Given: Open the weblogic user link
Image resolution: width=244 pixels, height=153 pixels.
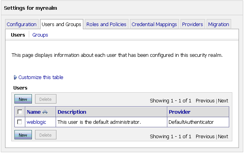Looking at the screenshot, I should tap(37, 122).
